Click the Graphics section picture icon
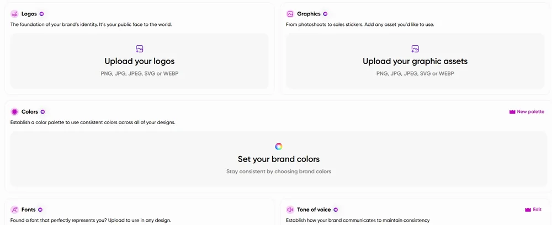This screenshot has width=552, height=225. 290,14
